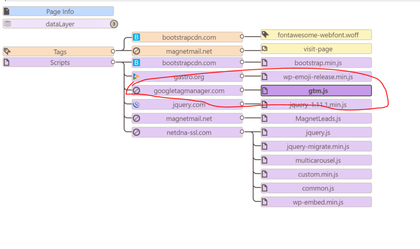Screen dimensions: 420x249
Task: Click compass icon of orange magnetmail.net node
Action: [136, 51]
